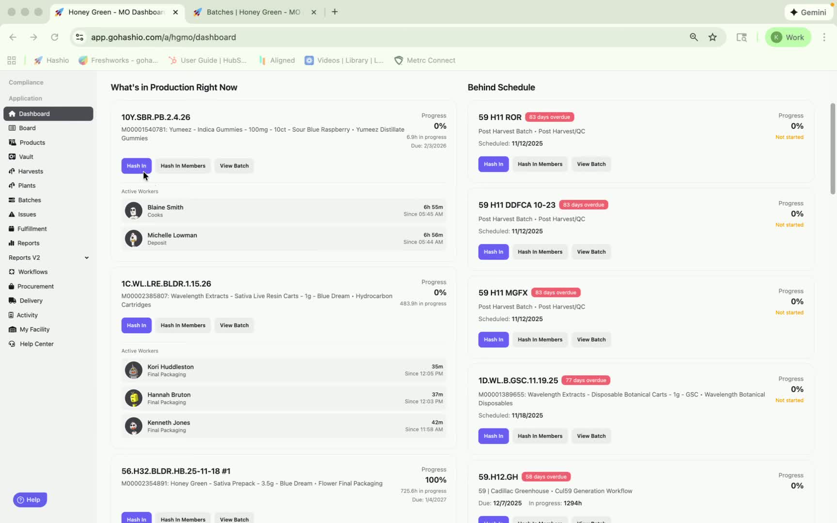Click the Batches sidebar icon
This screenshot has height=523, width=837.
(12, 200)
